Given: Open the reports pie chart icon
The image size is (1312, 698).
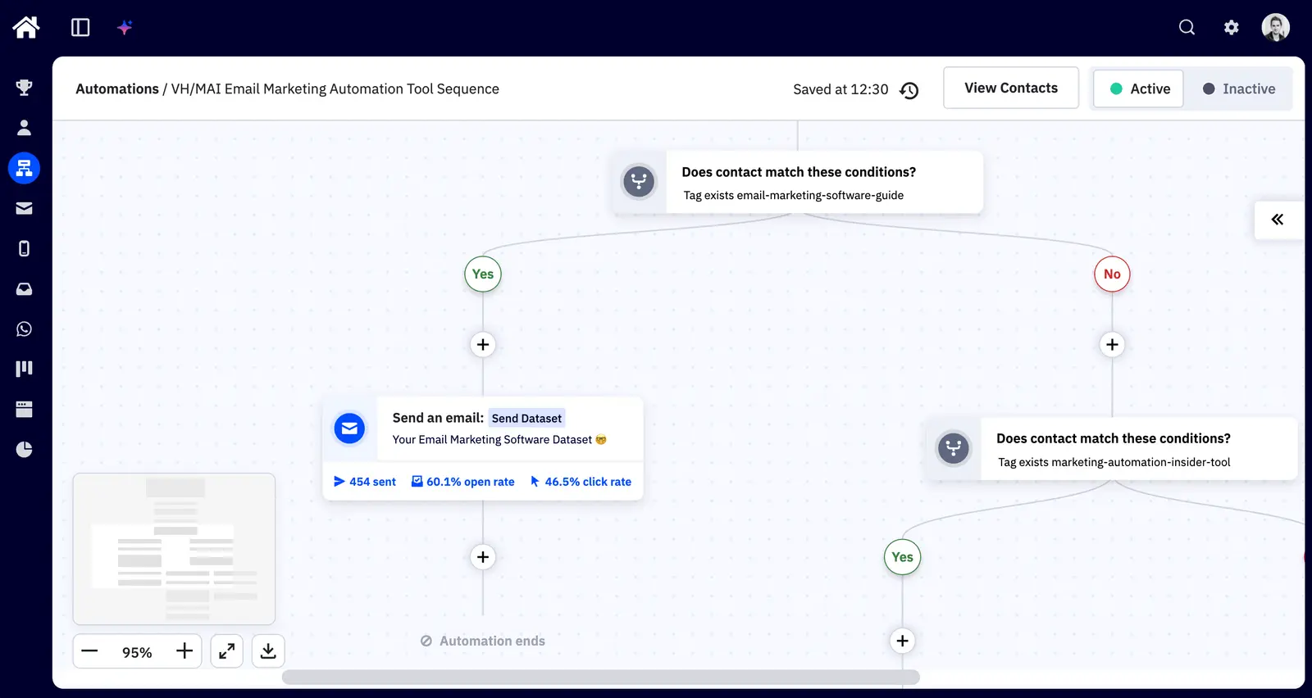Looking at the screenshot, I should (25, 449).
